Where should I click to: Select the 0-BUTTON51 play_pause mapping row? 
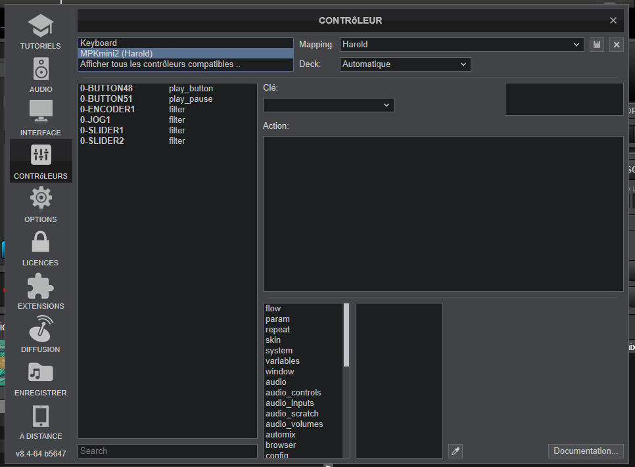(167, 99)
